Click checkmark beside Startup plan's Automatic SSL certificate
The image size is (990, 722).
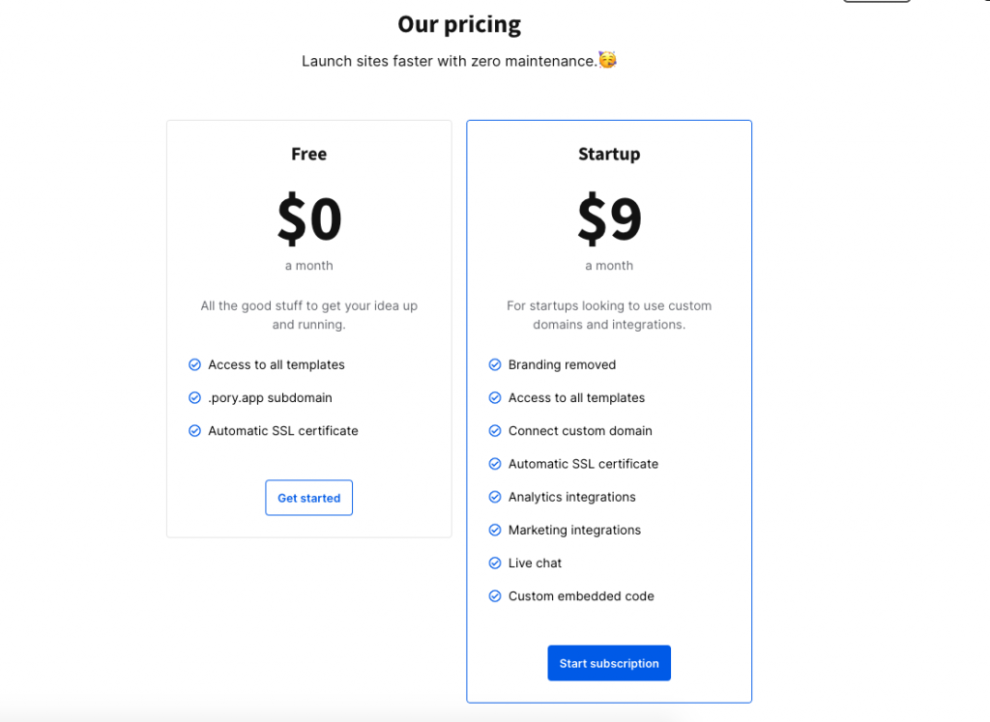495,464
